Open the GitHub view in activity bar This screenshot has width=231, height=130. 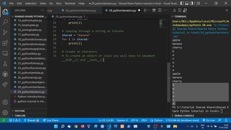tap(5, 74)
